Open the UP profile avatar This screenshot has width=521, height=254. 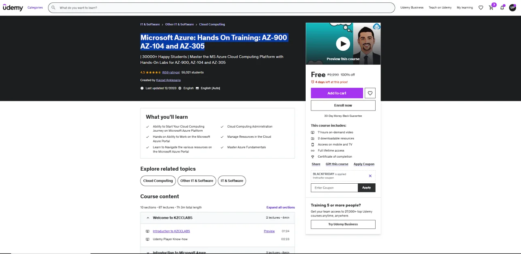click(x=512, y=7)
